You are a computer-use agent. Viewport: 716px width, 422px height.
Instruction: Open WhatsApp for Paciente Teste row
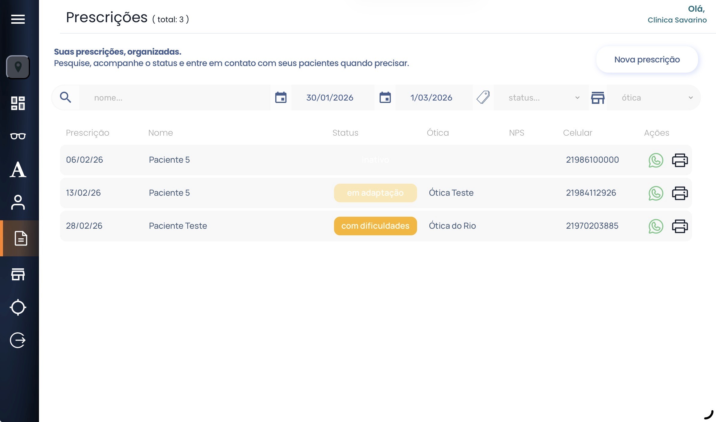coord(656,226)
